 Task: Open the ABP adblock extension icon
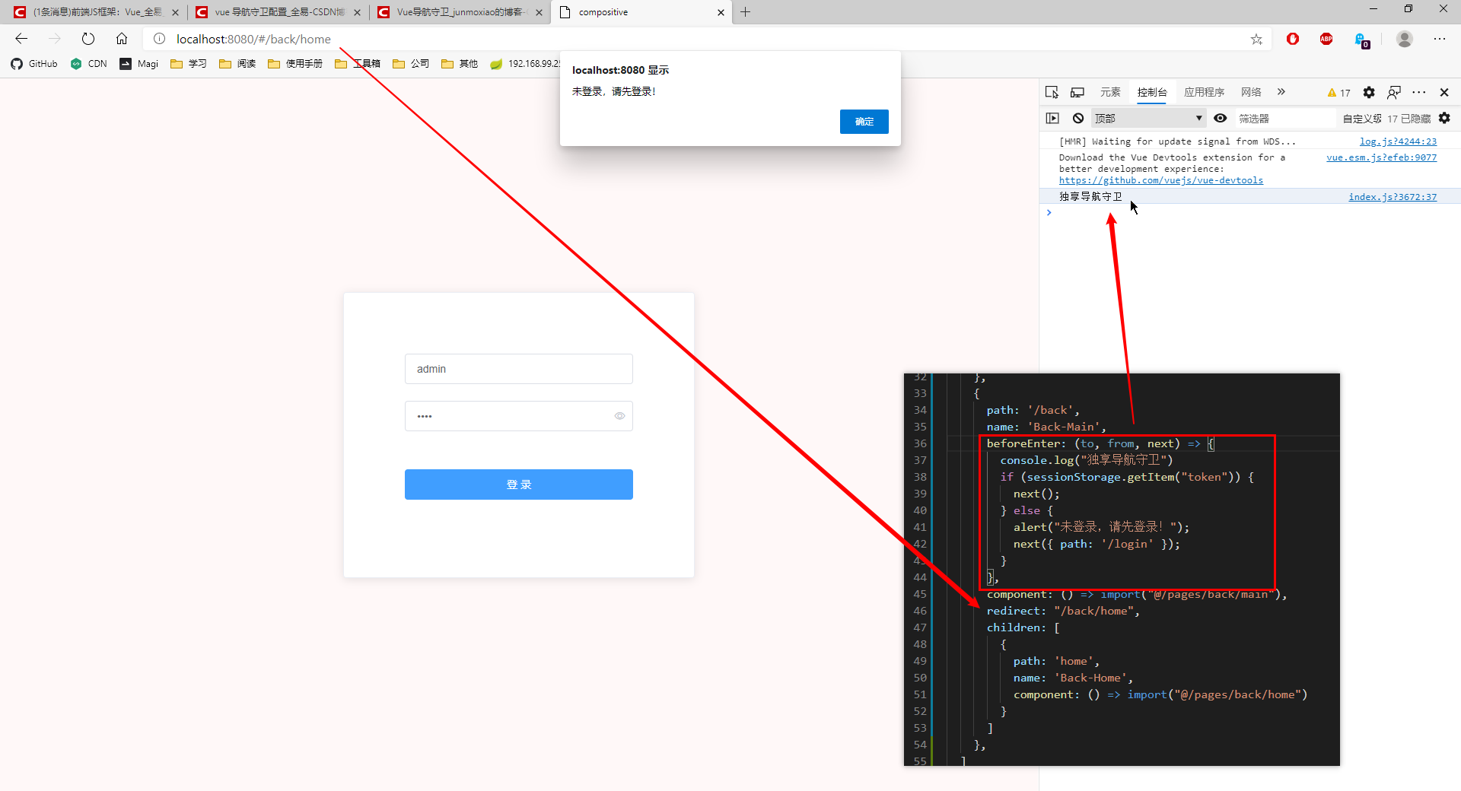(x=1326, y=39)
